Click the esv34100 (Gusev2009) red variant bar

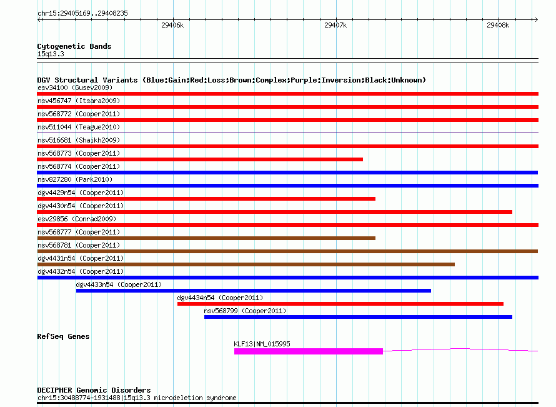(x=287, y=94)
